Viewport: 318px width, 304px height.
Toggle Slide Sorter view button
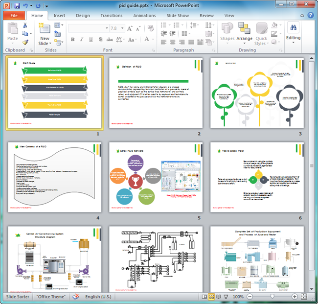[211, 297]
